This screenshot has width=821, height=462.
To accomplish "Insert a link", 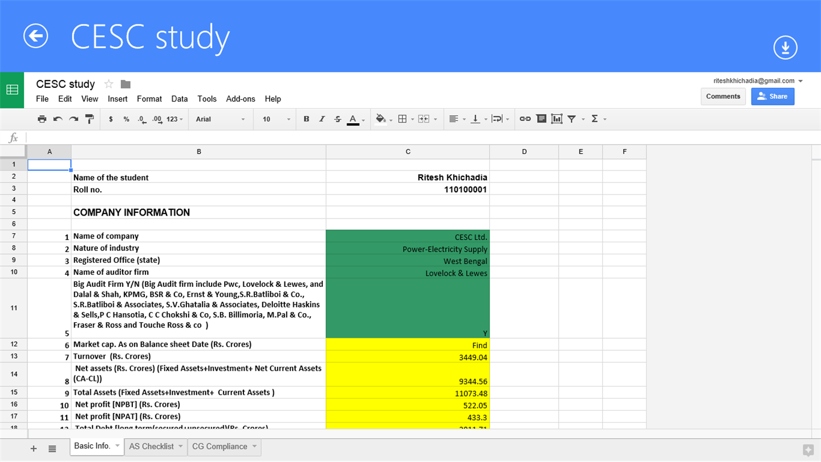I will coord(525,119).
